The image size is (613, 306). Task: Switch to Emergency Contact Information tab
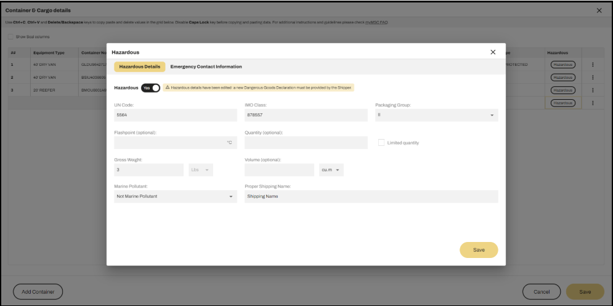pyautogui.click(x=206, y=67)
